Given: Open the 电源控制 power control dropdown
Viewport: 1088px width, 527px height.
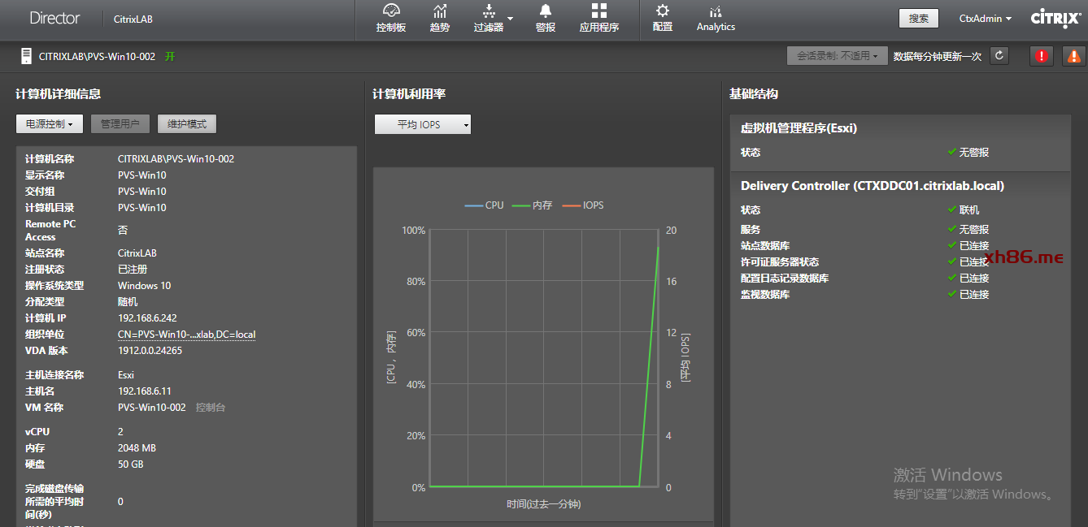Looking at the screenshot, I should [50, 124].
